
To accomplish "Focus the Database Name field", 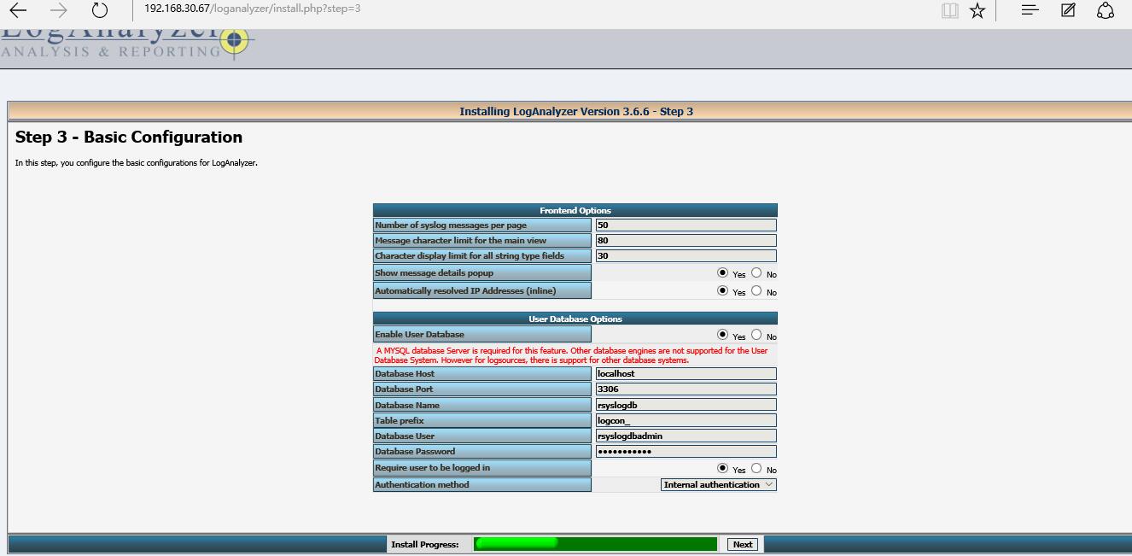I will (686, 405).
